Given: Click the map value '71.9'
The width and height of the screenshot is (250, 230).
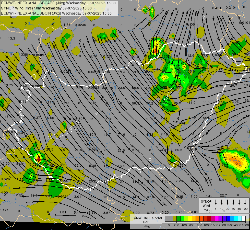Looking at the screenshot, I should coord(121,134).
